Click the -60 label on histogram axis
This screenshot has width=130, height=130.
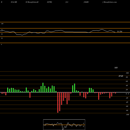pyautogui.click(x=127, y=106)
